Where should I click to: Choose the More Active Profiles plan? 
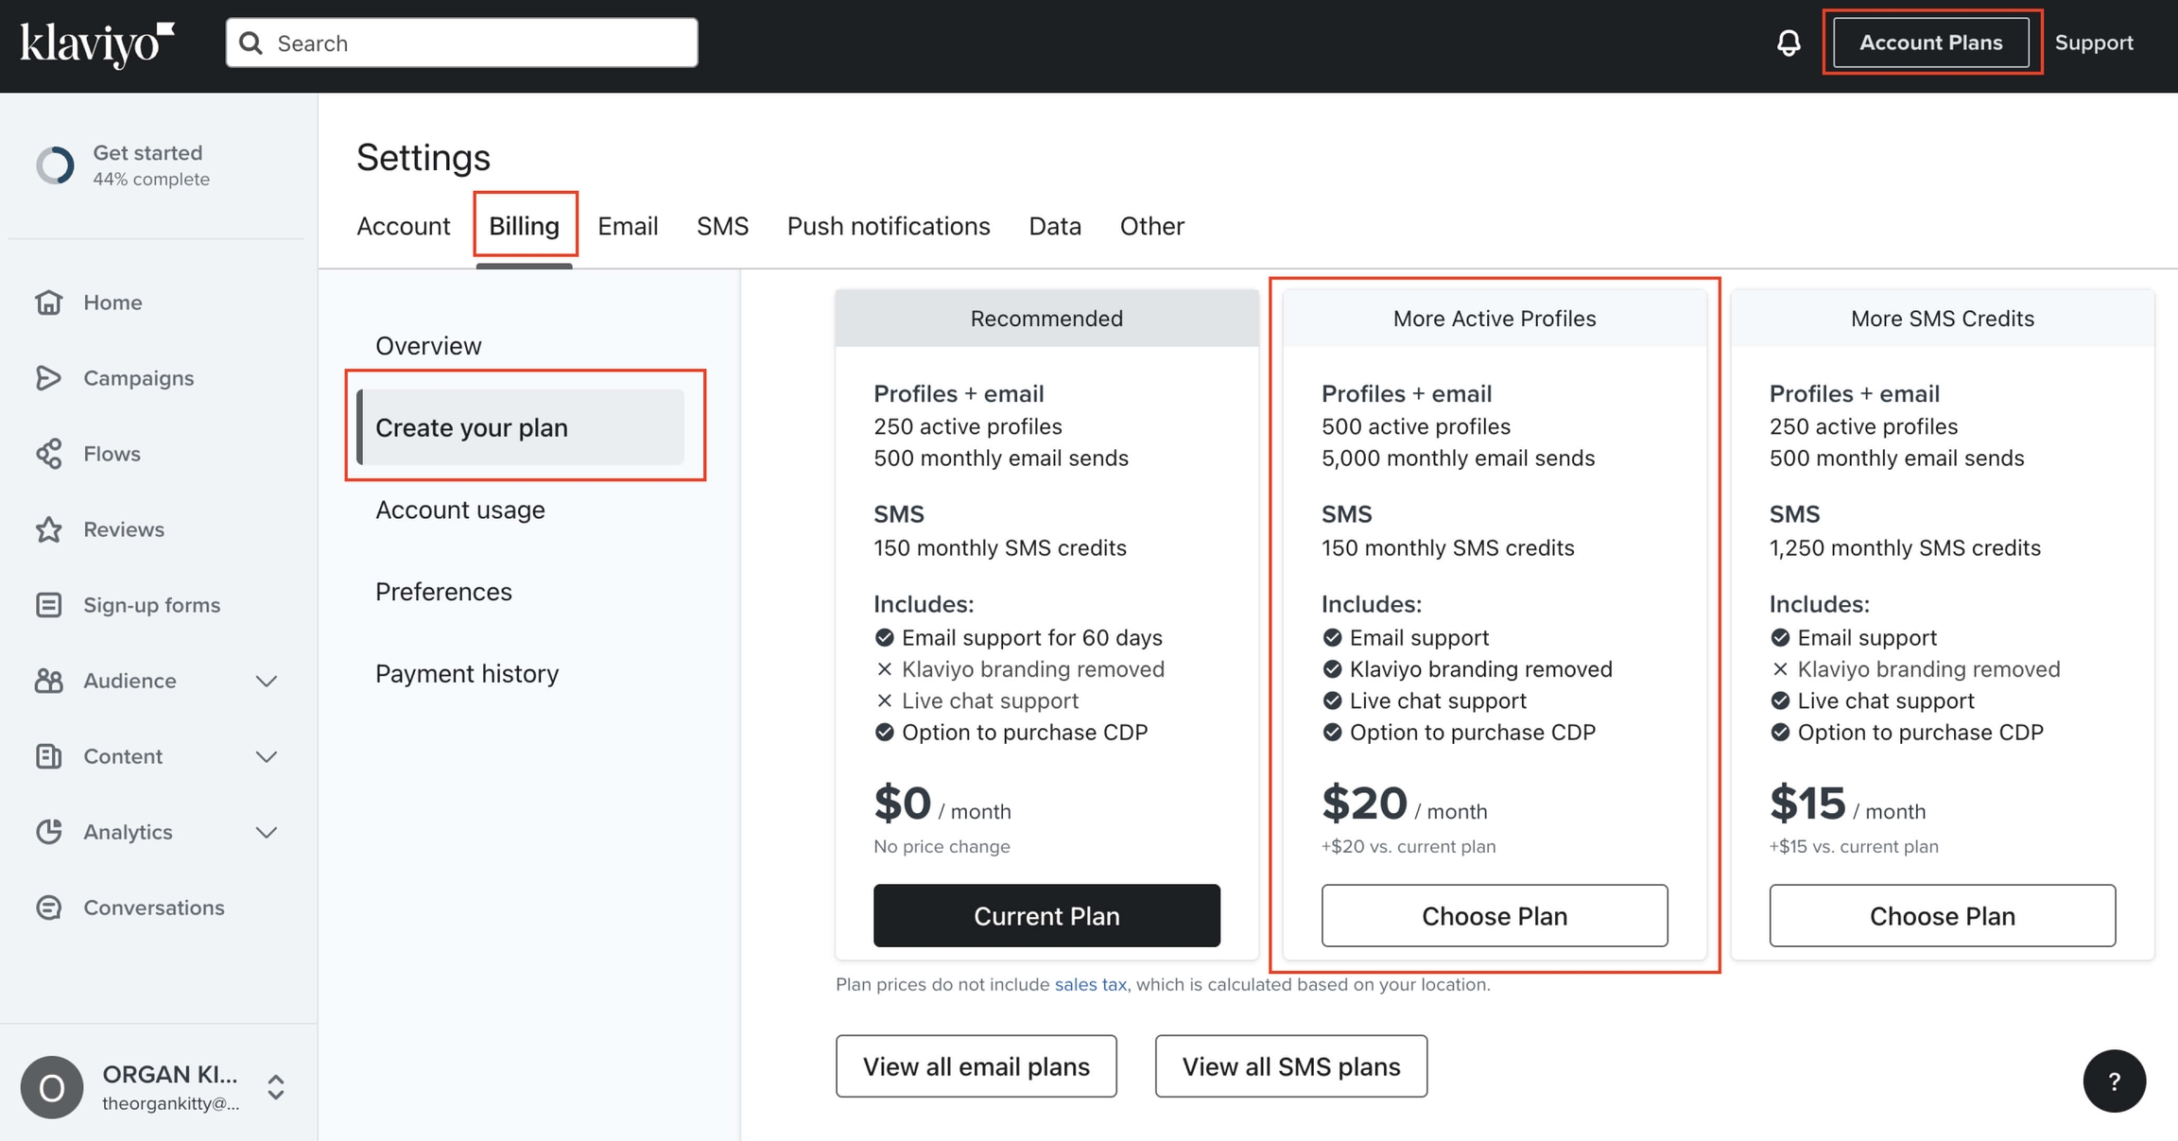click(1494, 915)
